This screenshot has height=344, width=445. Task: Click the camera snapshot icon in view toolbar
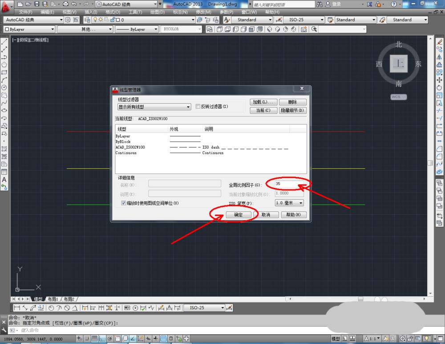[x=303, y=29]
